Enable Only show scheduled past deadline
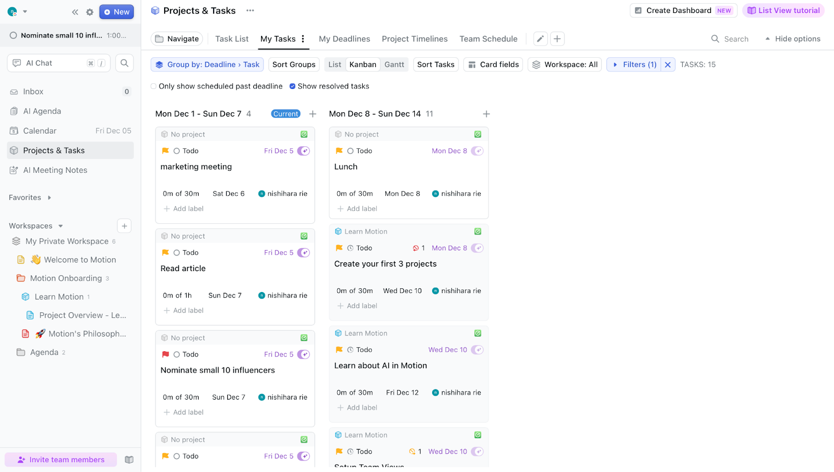The height and width of the screenshot is (472, 834). point(154,86)
